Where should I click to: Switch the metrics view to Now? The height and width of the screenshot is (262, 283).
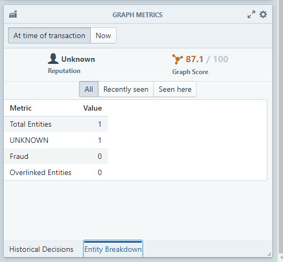pos(103,35)
